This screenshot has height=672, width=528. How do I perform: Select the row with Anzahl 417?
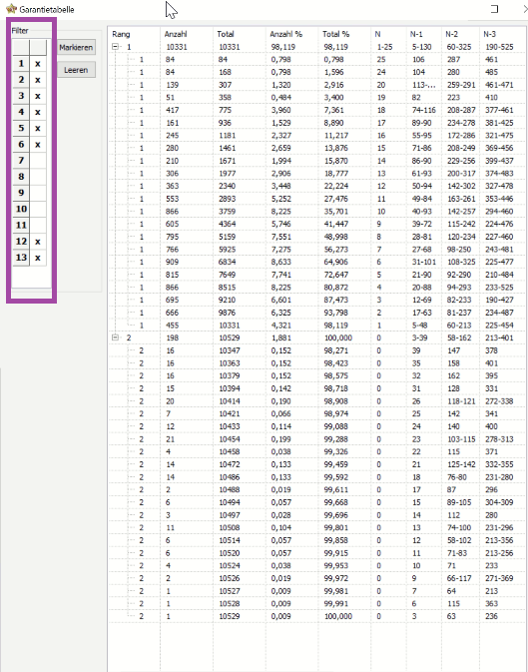(317, 110)
